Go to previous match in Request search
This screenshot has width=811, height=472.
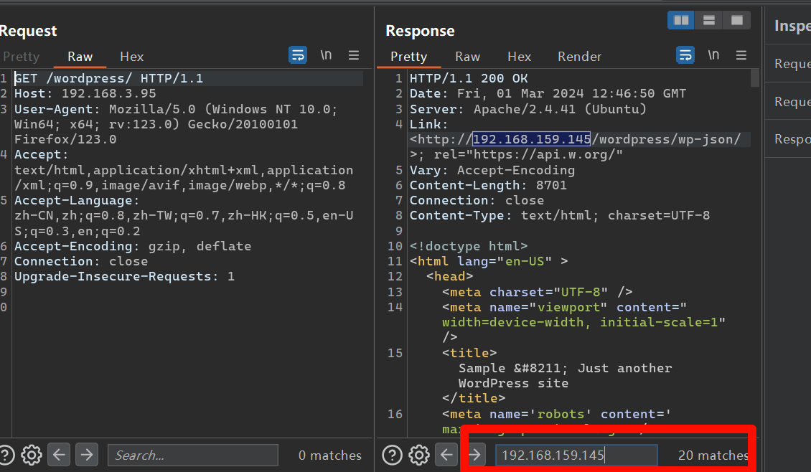pyautogui.click(x=59, y=455)
